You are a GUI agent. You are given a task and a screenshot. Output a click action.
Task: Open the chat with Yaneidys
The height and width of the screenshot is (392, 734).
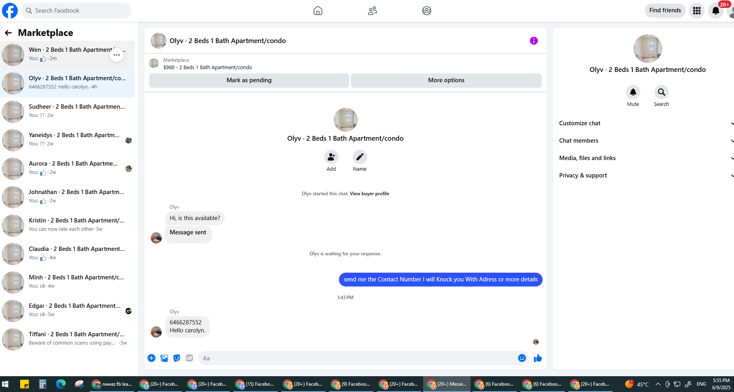[67, 140]
